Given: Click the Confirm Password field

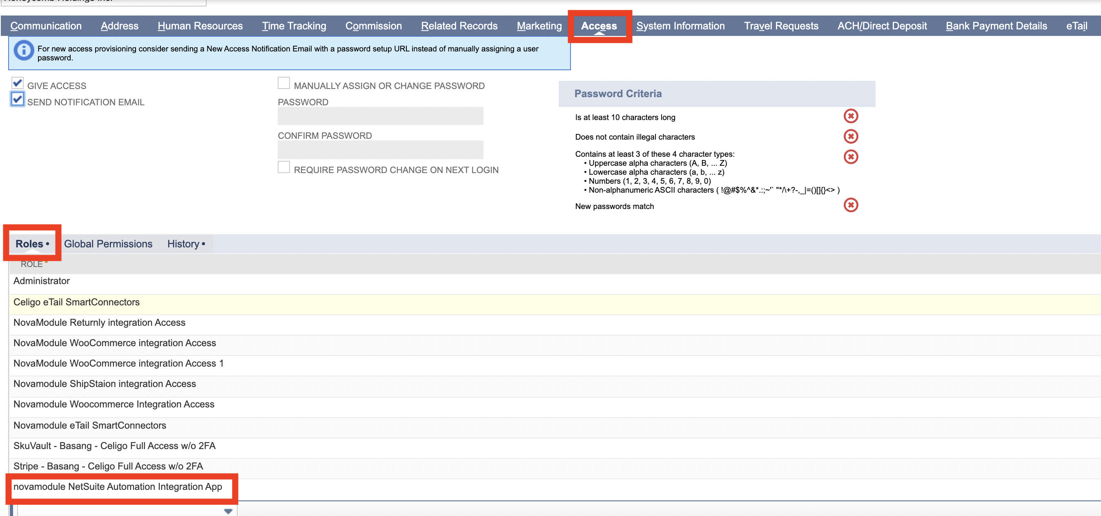Looking at the screenshot, I should coord(380,150).
